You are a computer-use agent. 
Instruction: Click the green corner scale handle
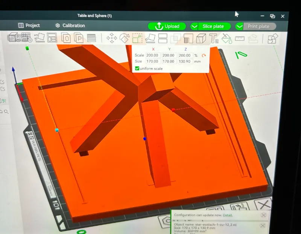(27, 48)
